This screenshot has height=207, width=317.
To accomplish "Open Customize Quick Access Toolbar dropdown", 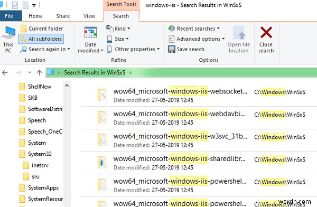I will click(x=34, y=5).
